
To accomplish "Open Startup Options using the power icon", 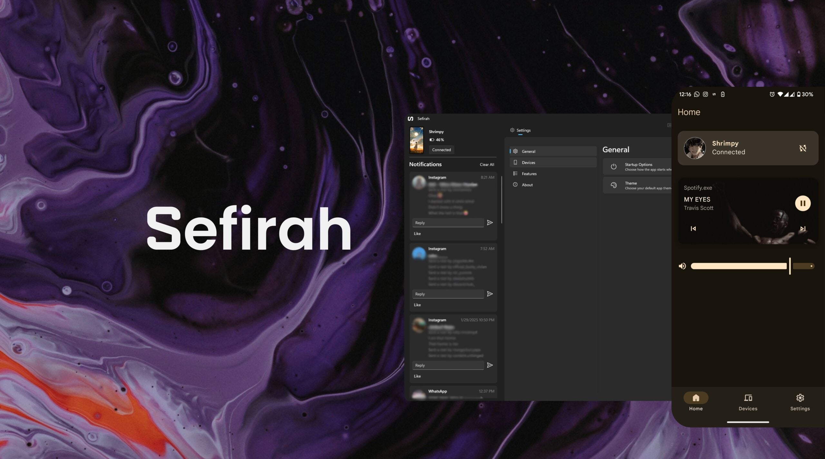I will pyautogui.click(x=614, y=166).
